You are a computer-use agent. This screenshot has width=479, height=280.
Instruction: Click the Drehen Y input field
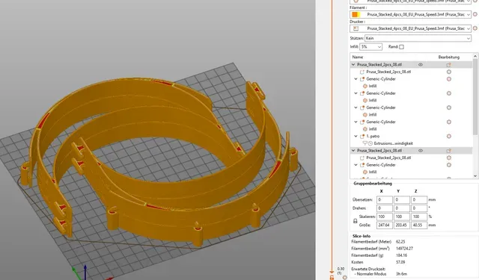402,208
